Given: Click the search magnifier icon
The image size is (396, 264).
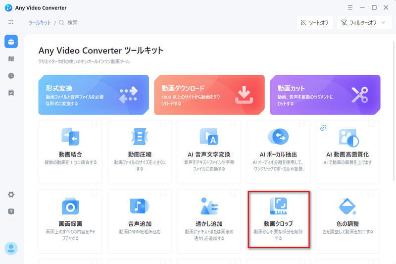Looking at the screenshot, I should [x=61, y=22].
